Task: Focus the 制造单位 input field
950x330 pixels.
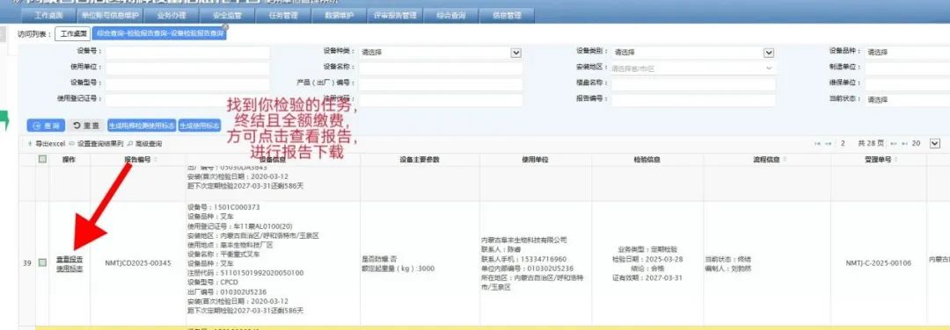Action: pos(907,68)
